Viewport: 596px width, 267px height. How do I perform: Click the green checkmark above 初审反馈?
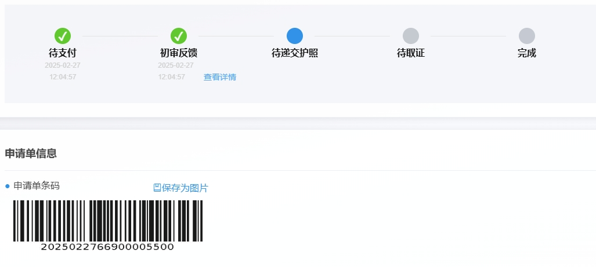click(x=179, y=36)
